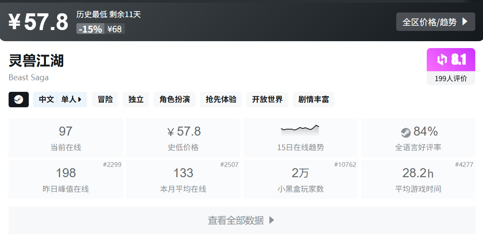
Task: Click the 历史最低 剩余11天 label
Action: [x=109, y=15]
